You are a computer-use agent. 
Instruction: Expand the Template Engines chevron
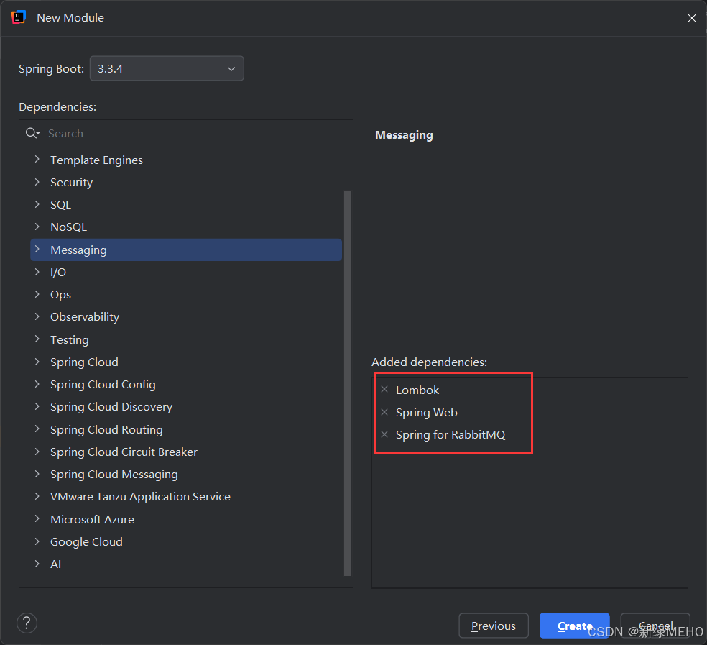coord(37,160)
